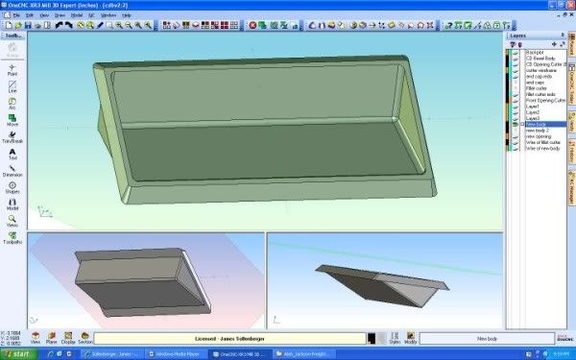Open the Draw menu

point(60,15)
